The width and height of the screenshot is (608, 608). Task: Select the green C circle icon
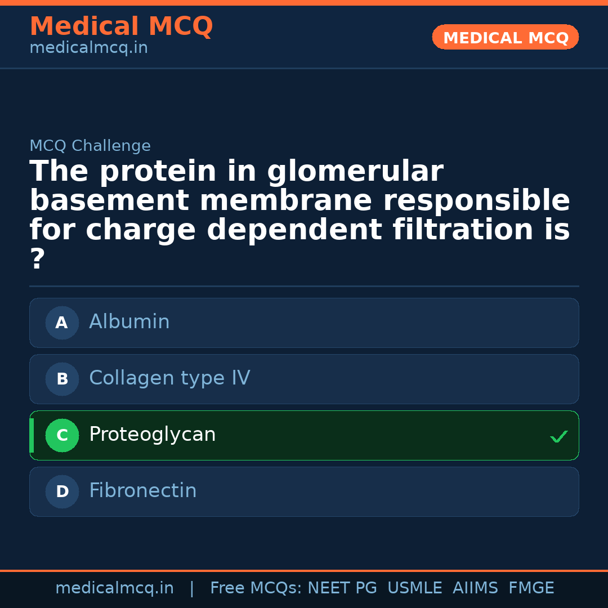62,435
